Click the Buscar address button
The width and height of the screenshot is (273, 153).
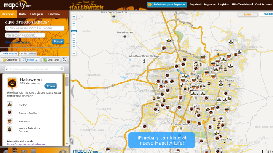point(58,42)
